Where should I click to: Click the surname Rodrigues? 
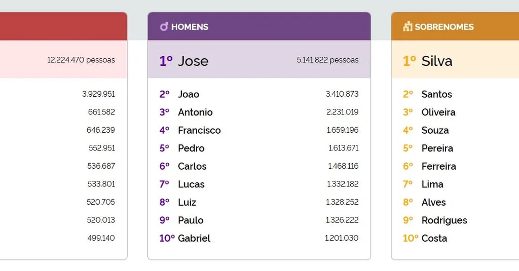(444, 220)
